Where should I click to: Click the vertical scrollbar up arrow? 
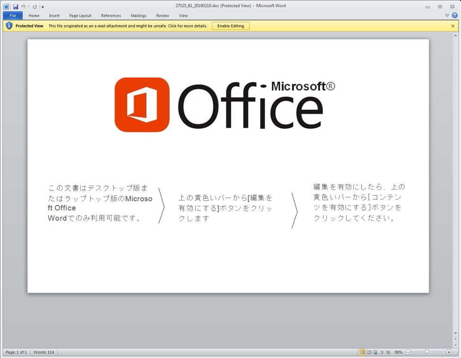(455, 36)
